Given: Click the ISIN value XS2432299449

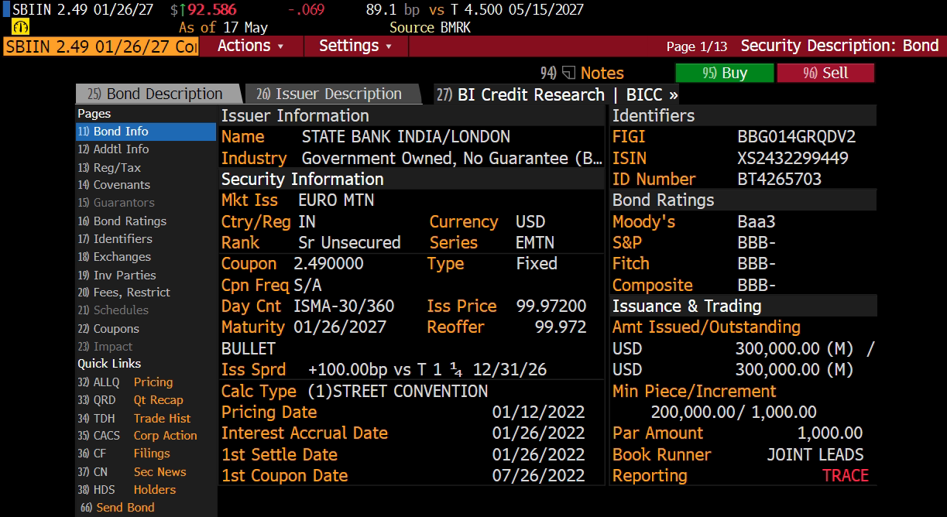Looking at the screenshot, I should 793,158.
